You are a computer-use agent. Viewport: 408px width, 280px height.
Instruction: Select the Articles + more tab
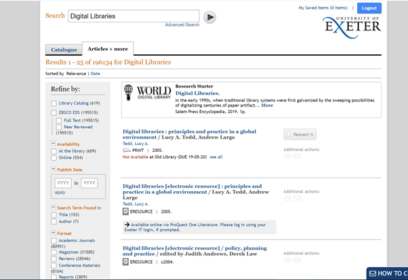coord(107,49)
